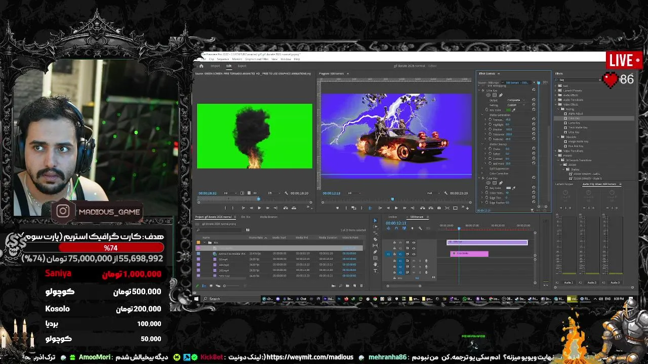Image resolution: width=648 pixels, height=364 pixels.
Task: Select the Type tool
Action: (x=375, y=270)
